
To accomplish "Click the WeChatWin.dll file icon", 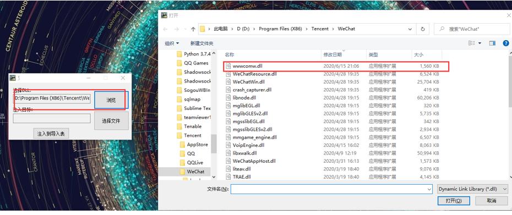I will [228, 81].
